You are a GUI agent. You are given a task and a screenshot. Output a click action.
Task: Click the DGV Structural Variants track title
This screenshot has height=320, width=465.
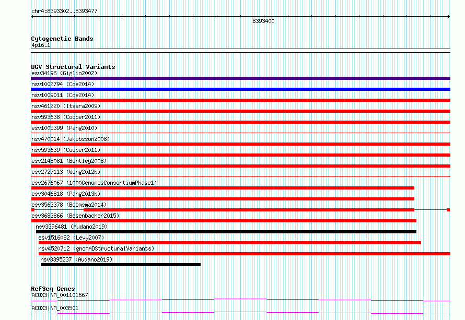point(73,67)
